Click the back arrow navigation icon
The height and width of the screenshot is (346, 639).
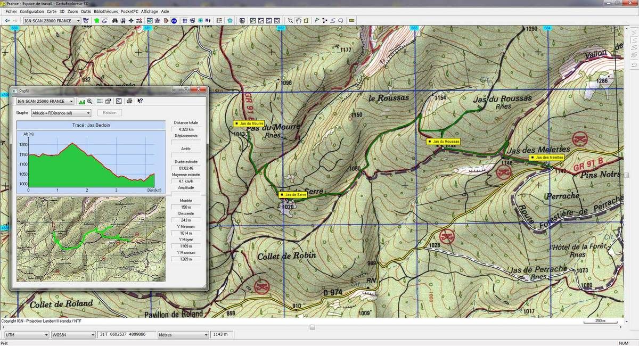coord(7,21)
